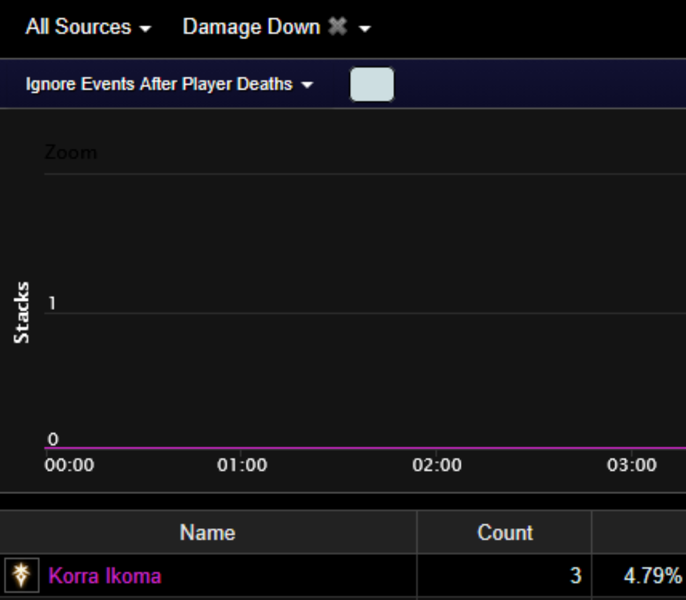Click the 02:00 time axis label

(x=436, y=465)
